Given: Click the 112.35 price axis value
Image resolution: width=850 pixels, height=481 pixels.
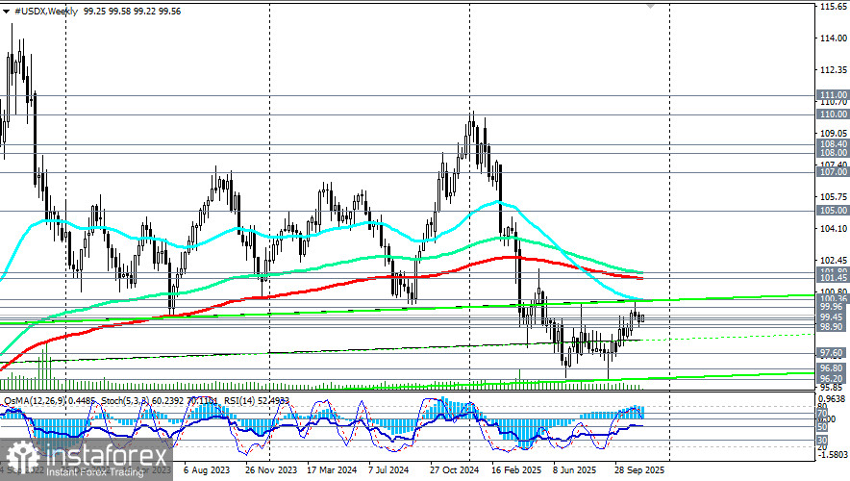Looking at the screenshot, I should 835,70.
